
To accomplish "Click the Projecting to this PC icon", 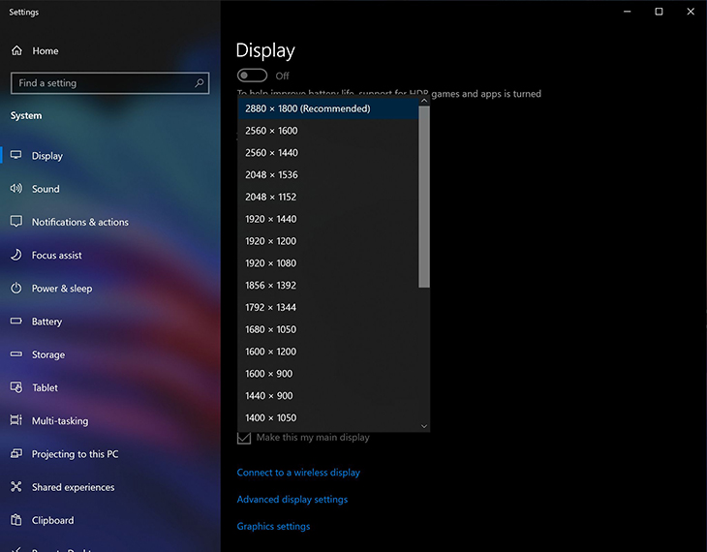I will 16,453.
